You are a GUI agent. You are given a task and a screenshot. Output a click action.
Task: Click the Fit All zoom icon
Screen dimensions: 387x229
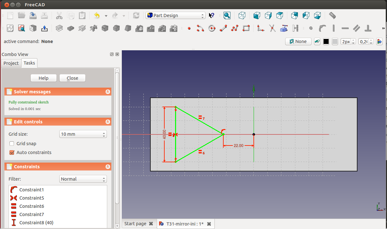pos(227,15)
